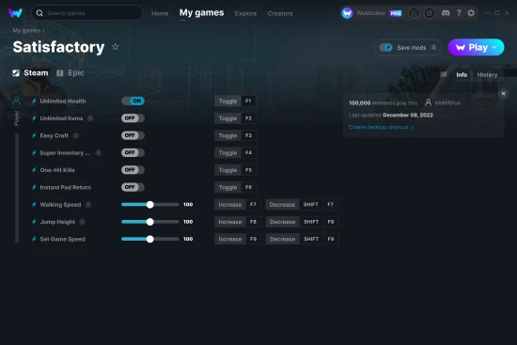
Task: Switch to the History tab
Action: 487,75
